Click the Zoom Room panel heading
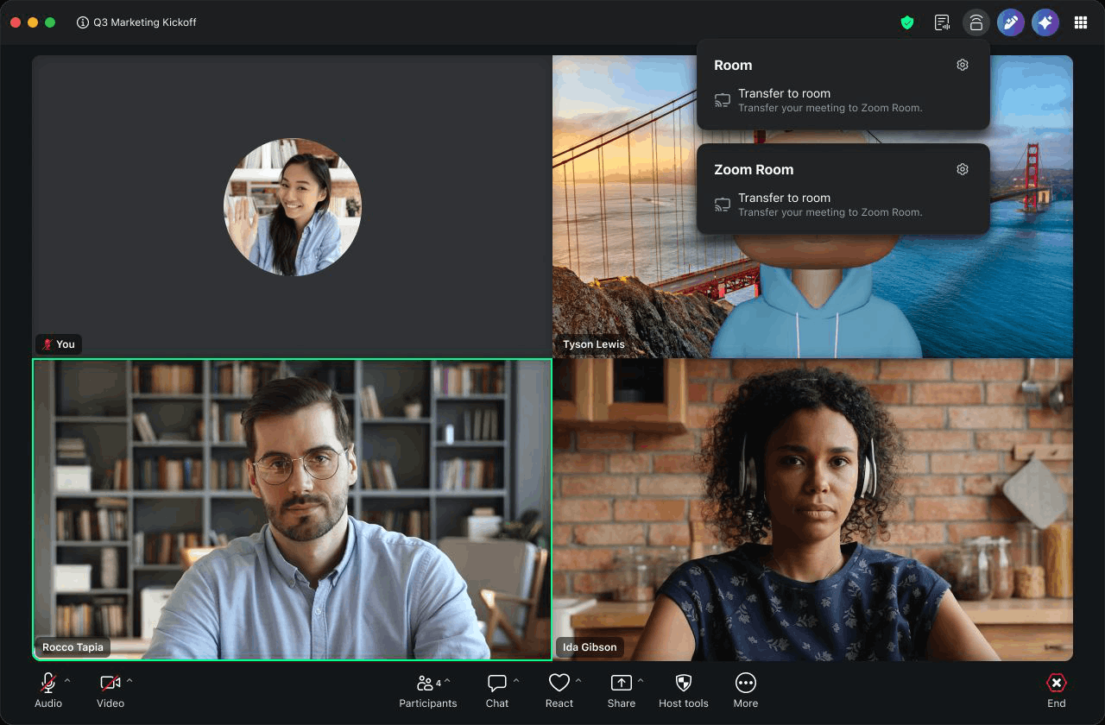Viewport: 1105px width, 725px height. tap(754, 169)
